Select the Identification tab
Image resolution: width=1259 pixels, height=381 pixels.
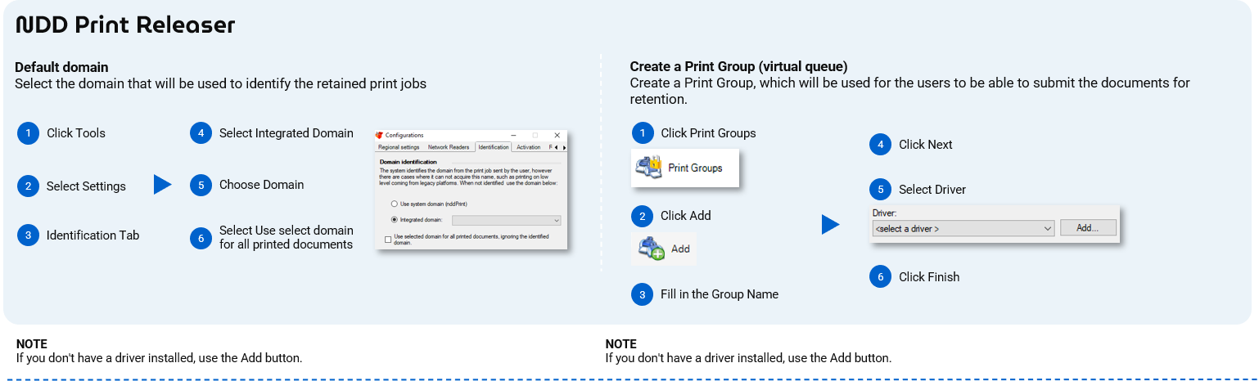(x=493, y=147)
